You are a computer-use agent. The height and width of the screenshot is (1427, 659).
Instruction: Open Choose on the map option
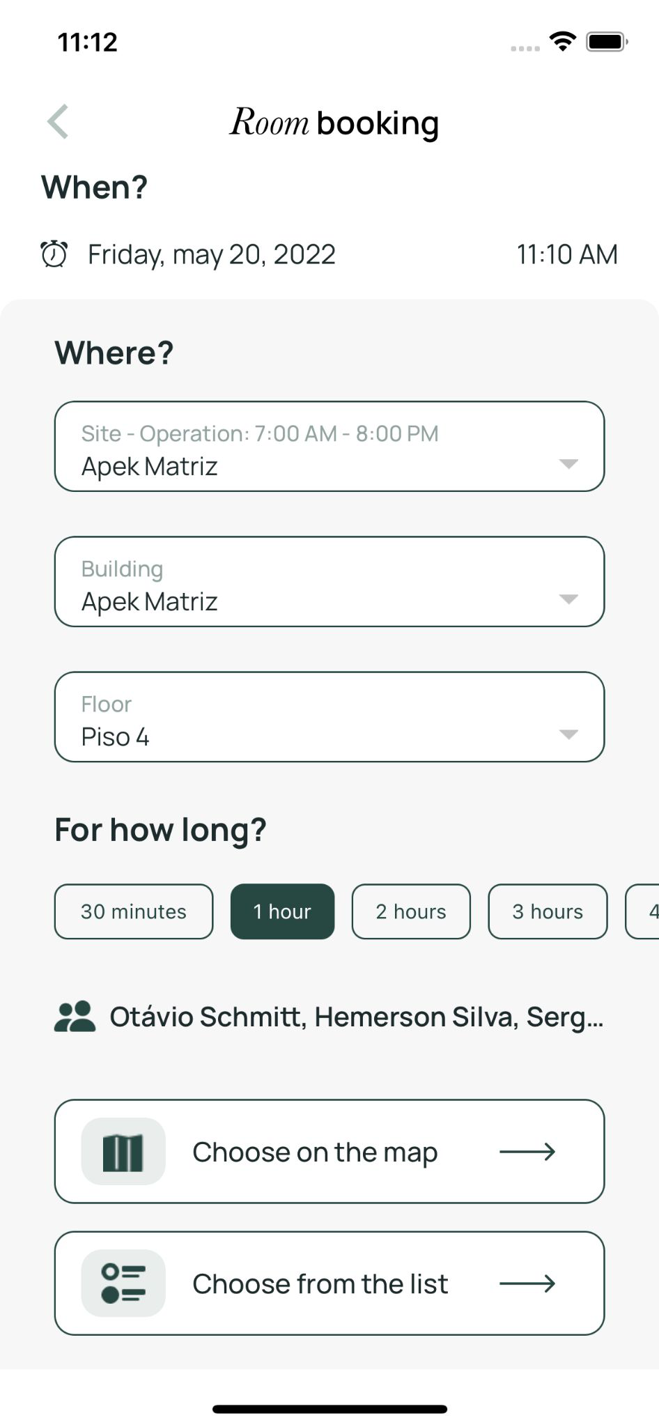click(315, 1152)
